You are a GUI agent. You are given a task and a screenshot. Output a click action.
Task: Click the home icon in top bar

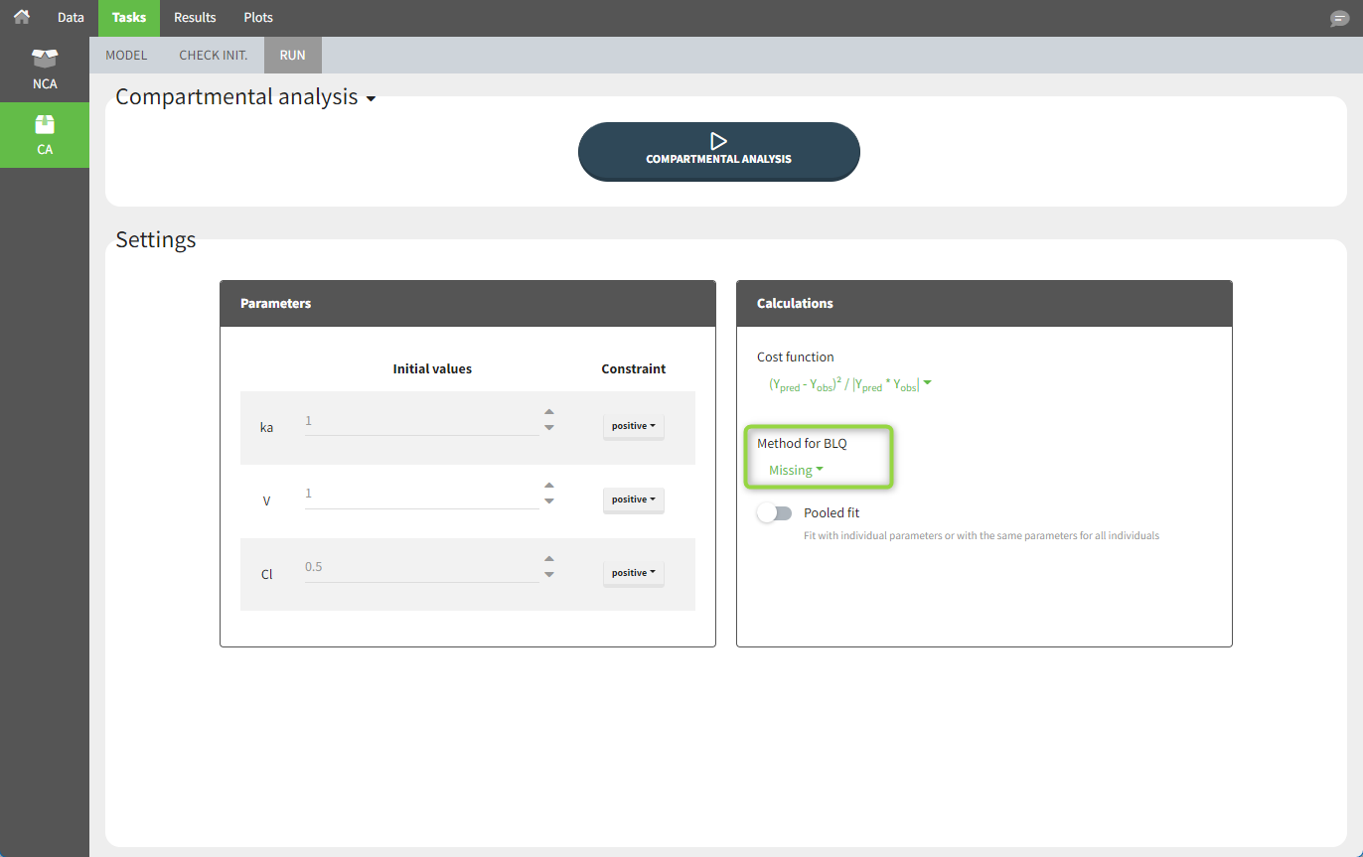tap(21, 17)
